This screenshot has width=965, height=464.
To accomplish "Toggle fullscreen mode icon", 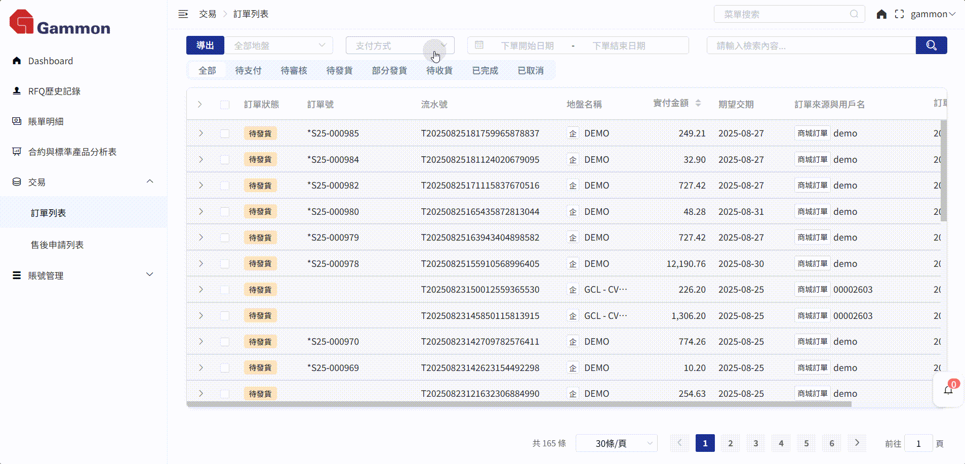I will point(899,14).
